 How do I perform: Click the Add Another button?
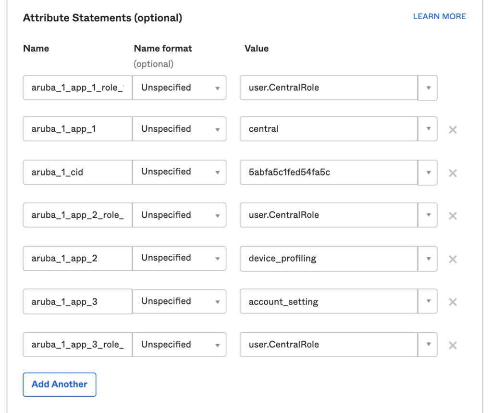click(x=59, y=384)
